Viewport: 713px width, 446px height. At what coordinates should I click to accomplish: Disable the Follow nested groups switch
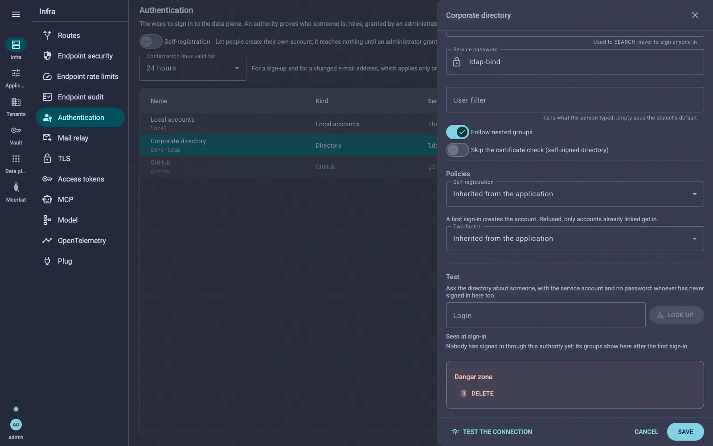pyautogui.click(x=458, y=132)
